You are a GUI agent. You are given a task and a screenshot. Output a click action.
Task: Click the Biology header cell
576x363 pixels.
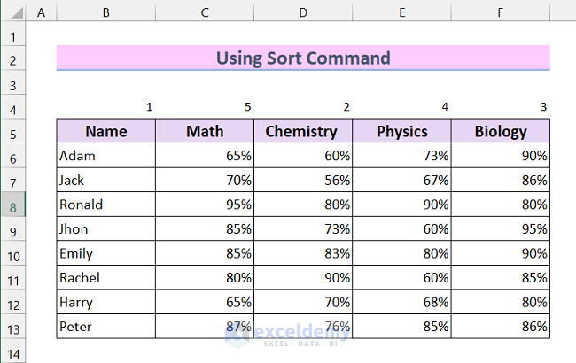pos(501,132)
